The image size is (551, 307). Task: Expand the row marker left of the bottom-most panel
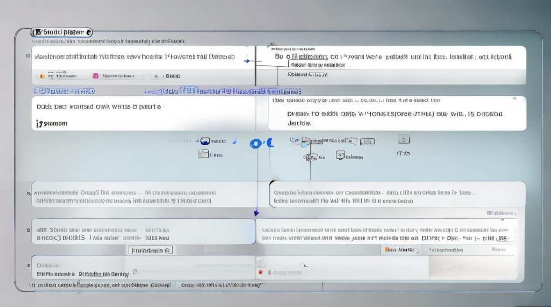click(28, 266)
